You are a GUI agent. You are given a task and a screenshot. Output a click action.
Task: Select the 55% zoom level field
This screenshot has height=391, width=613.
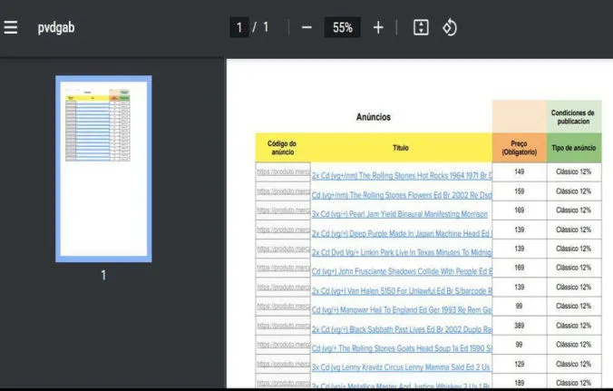(x=343, y=27)
